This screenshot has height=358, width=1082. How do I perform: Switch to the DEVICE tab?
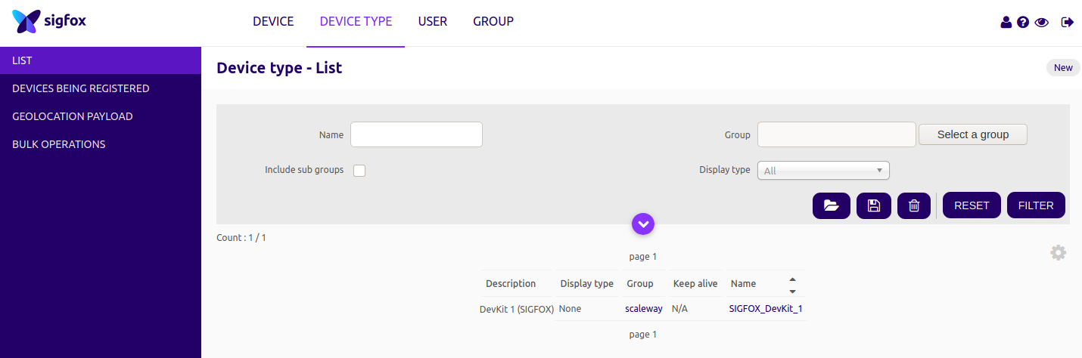point(273,22)
